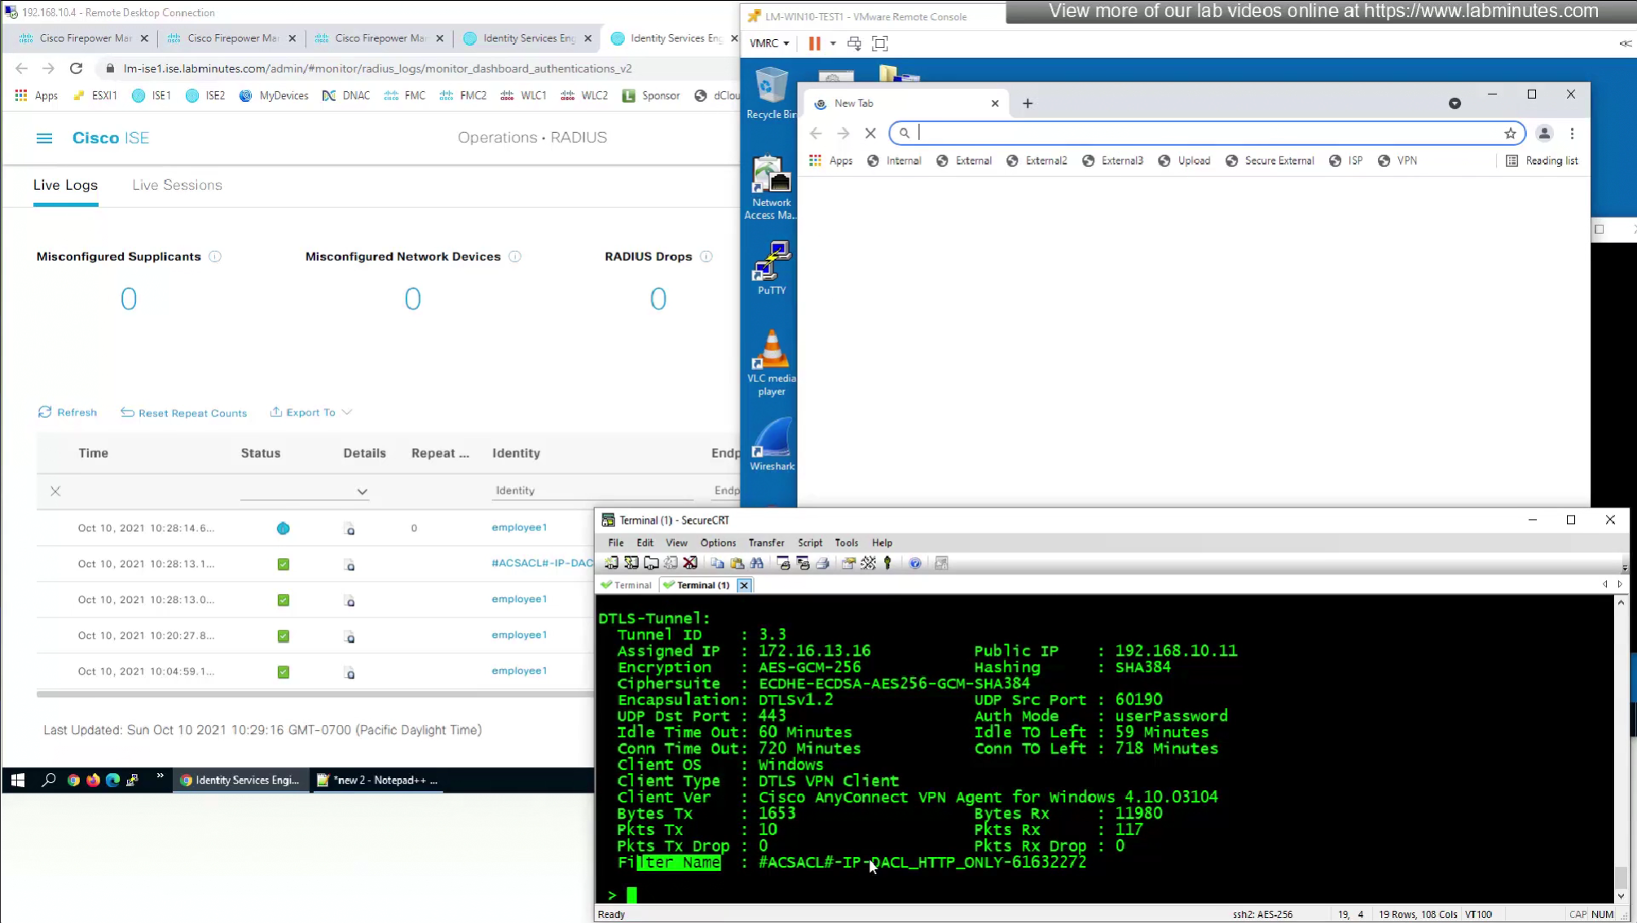This screenshot has width=1637, height=923.
Task: Click the Print icon in SecureCRT toolbar
Action: pos(823,563)
